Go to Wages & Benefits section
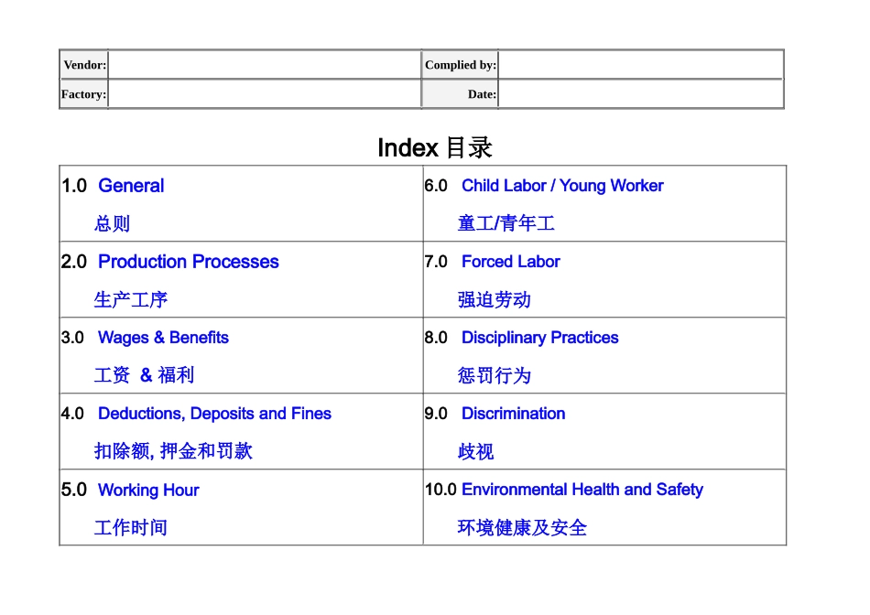Image resolution: width=870 pixels, height=615 pixels. pos(163,338)
